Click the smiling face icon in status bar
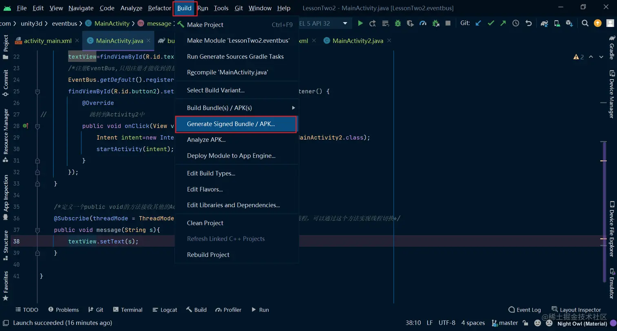Screen dimensions: 617x331 [x=538, y=323]
